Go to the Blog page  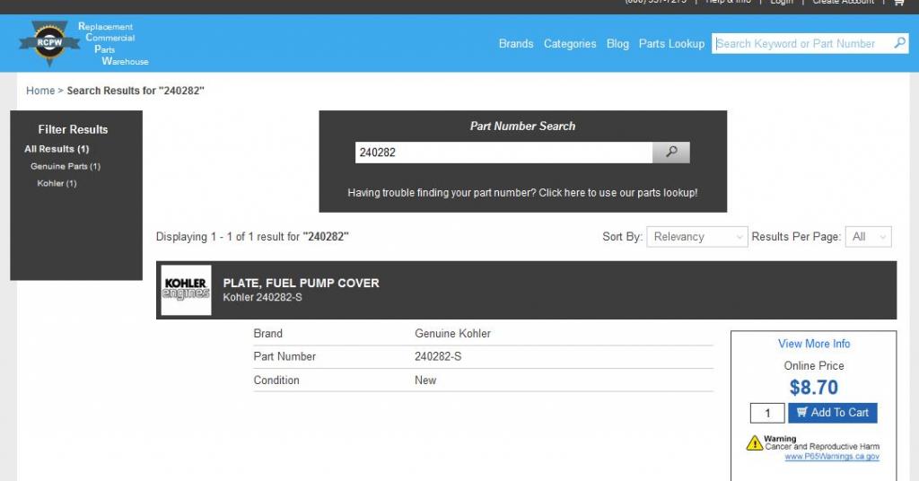pos(617,44)
